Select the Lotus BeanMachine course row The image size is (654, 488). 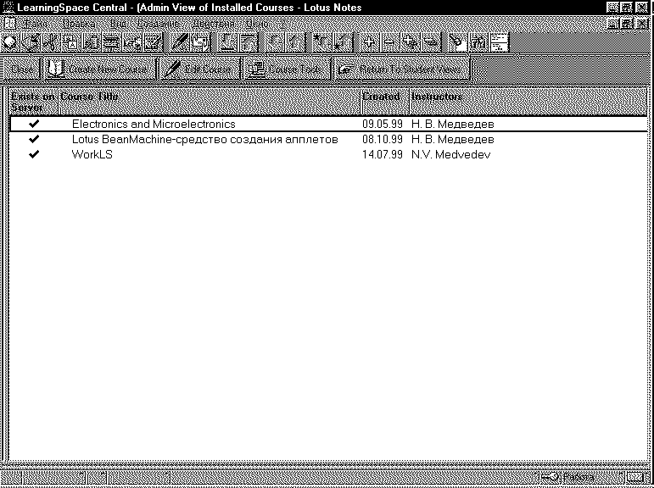pyautogui.click(x=327, y=139)
